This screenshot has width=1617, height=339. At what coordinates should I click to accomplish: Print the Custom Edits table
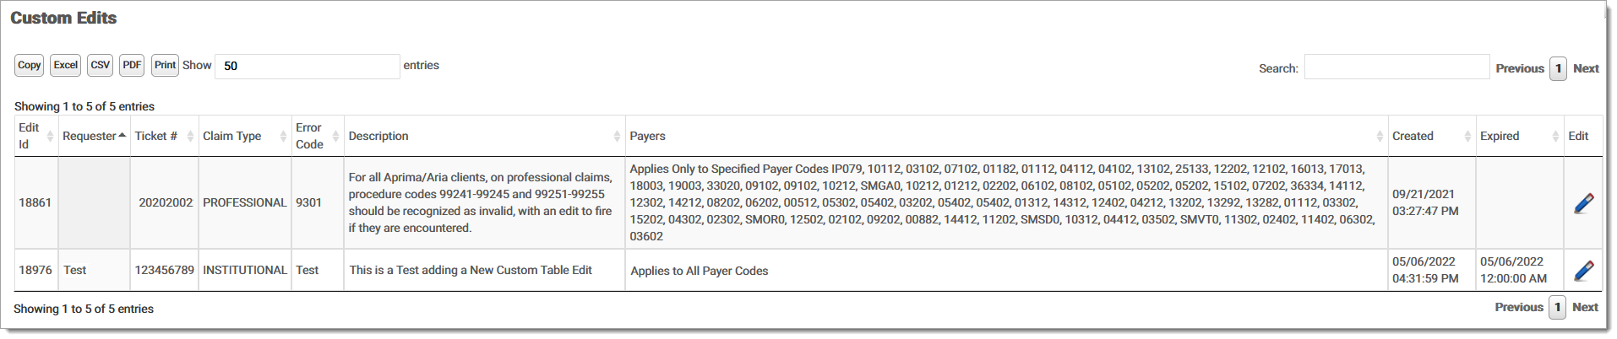click(165, 66)
